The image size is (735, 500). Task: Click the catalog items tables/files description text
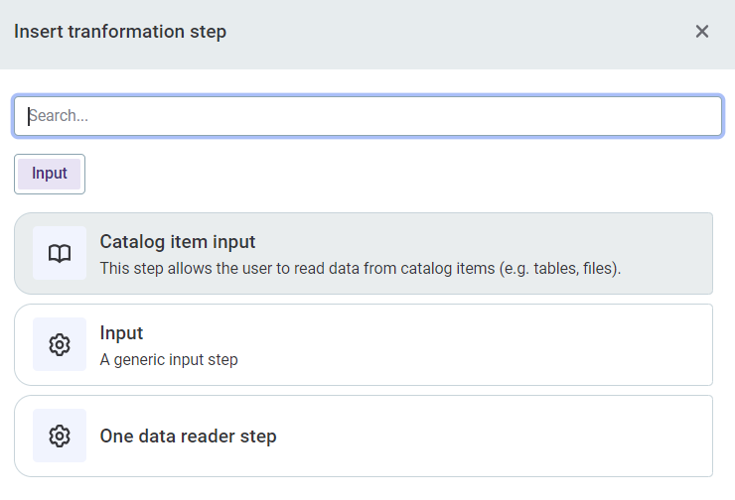click(x=360, y=268)
